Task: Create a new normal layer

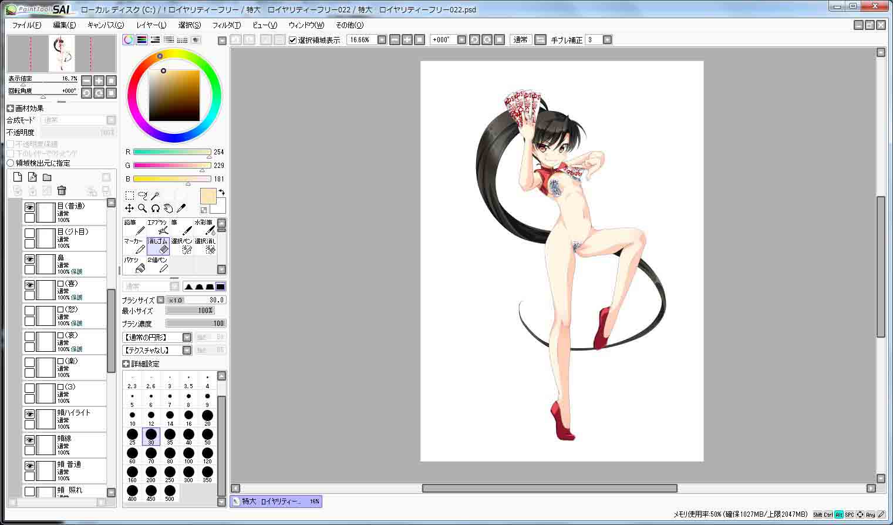Action: [18, 177]
